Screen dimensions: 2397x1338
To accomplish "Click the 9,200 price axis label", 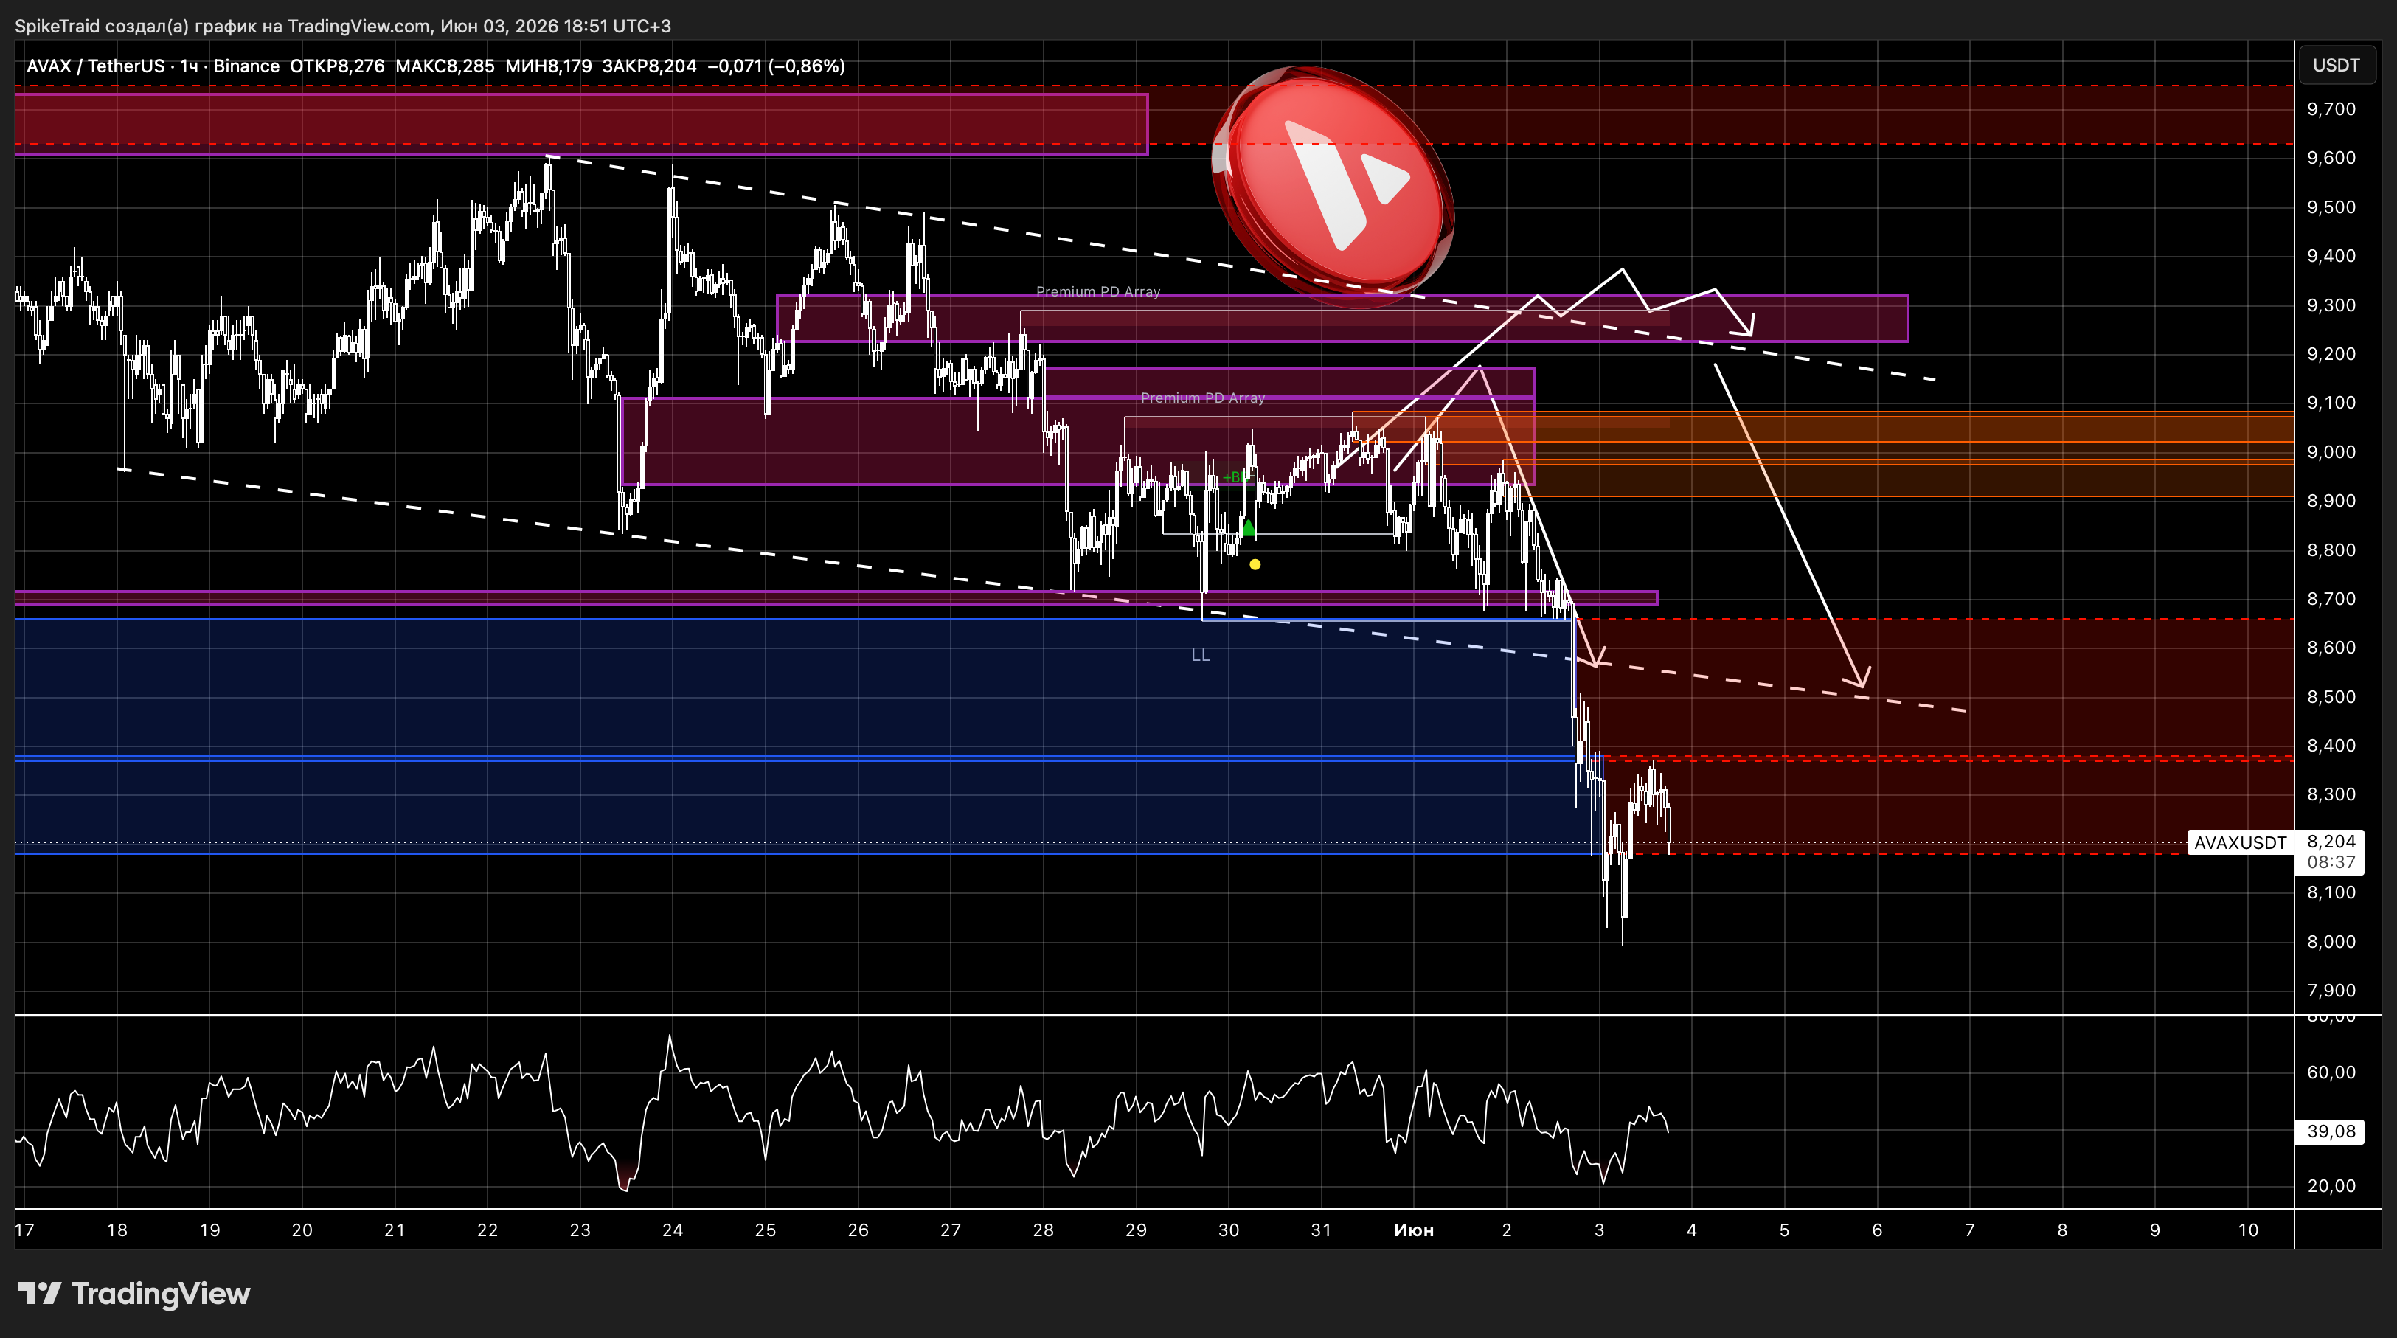I will [2331, 353].
